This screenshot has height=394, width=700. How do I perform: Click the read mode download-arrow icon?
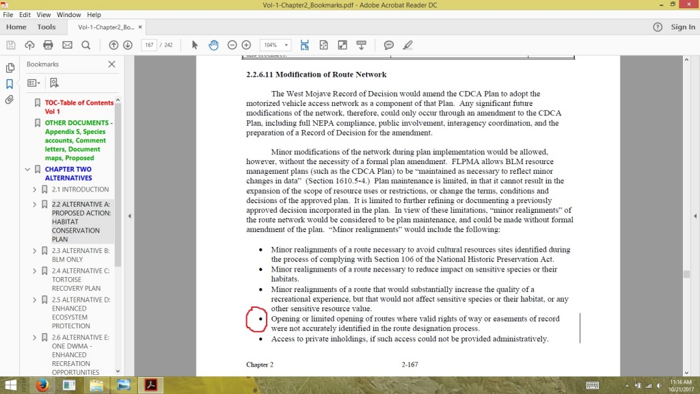[361, 44]
